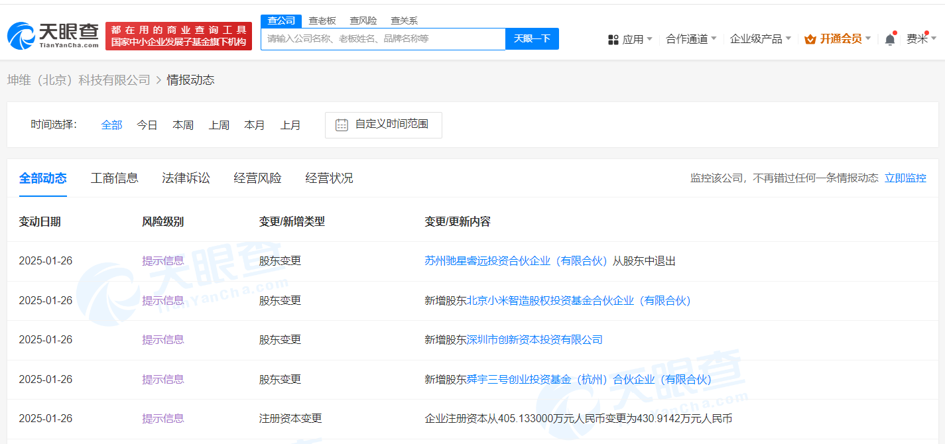Image resolution: width=945 pixels, height=444 pixels.
Task: Open 苏州驰星睿远投资合伙企业 link
Action: point(516,261)
